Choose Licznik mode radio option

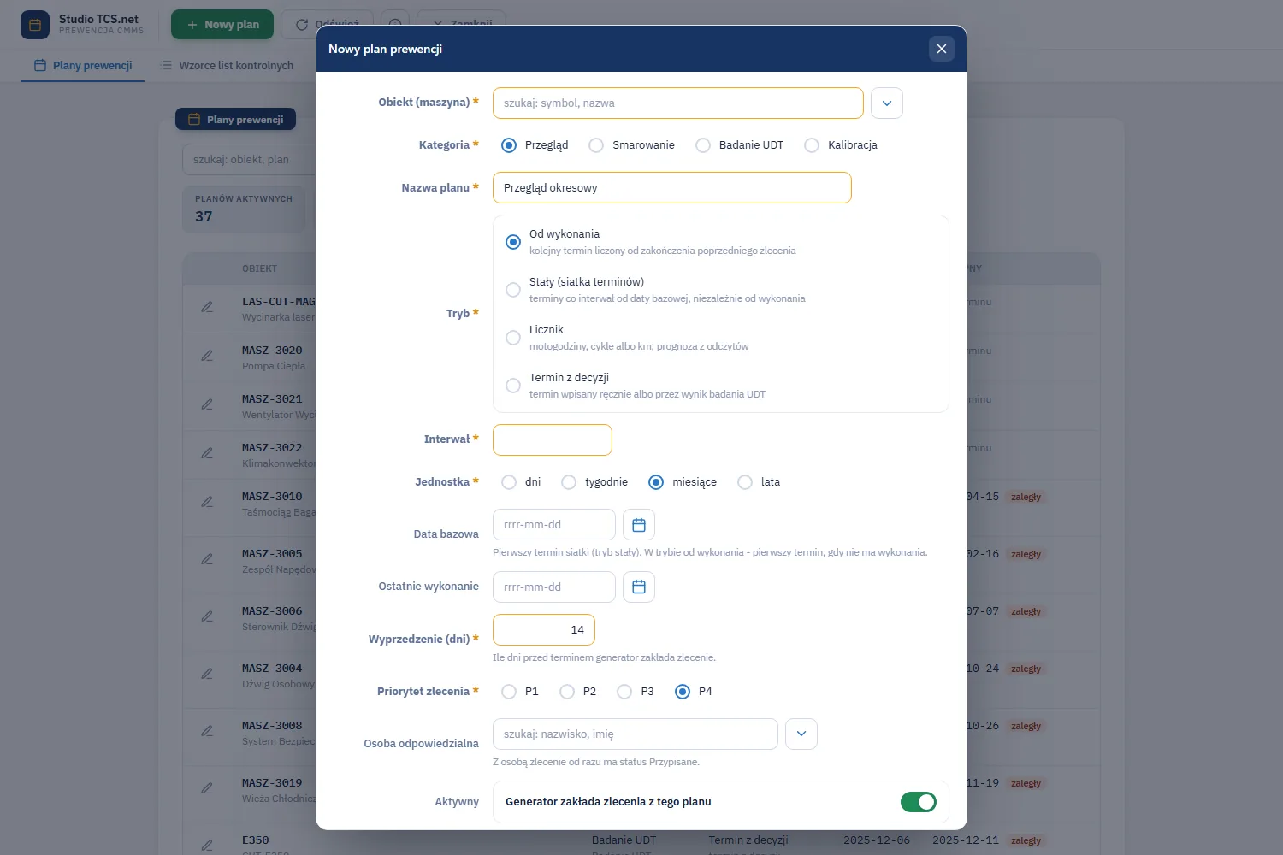[x=513, y=338]
